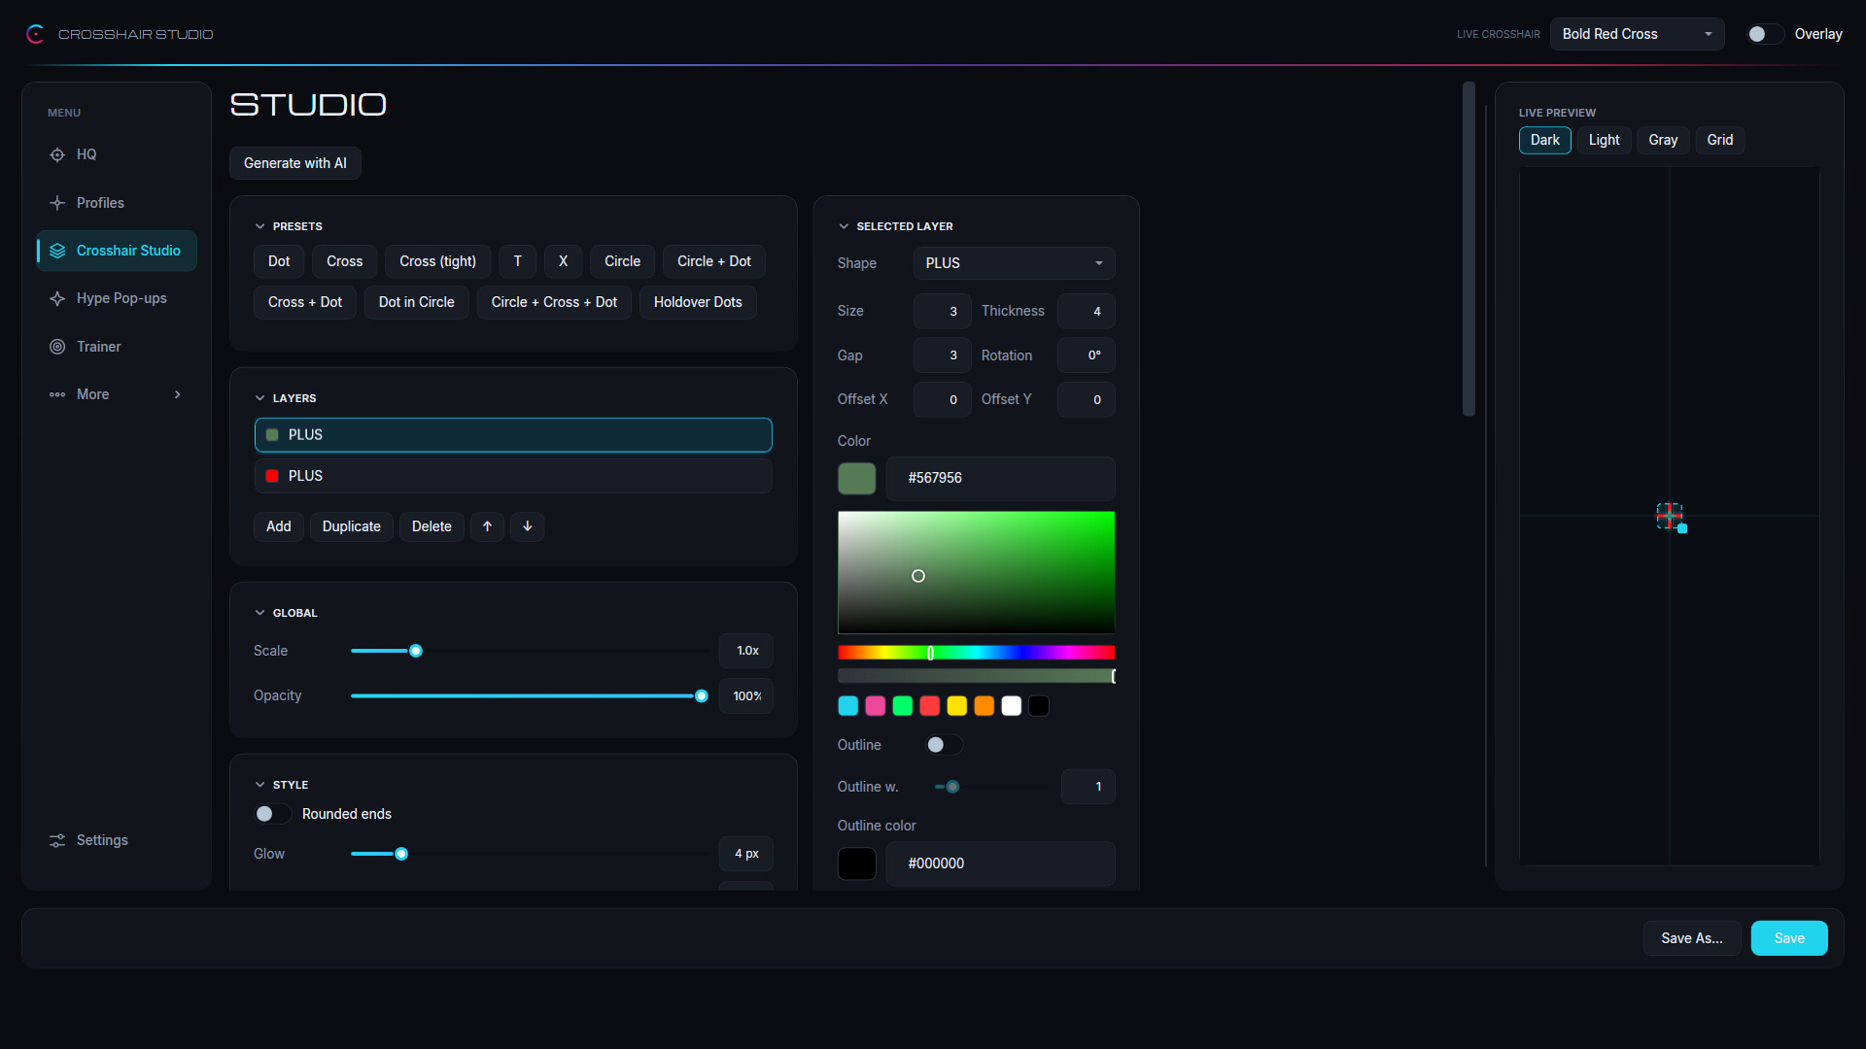
Task: Open the HQ crosshair icon
Action: [57, 154]
